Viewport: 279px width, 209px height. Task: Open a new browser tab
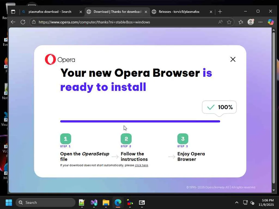pos(220,12)
